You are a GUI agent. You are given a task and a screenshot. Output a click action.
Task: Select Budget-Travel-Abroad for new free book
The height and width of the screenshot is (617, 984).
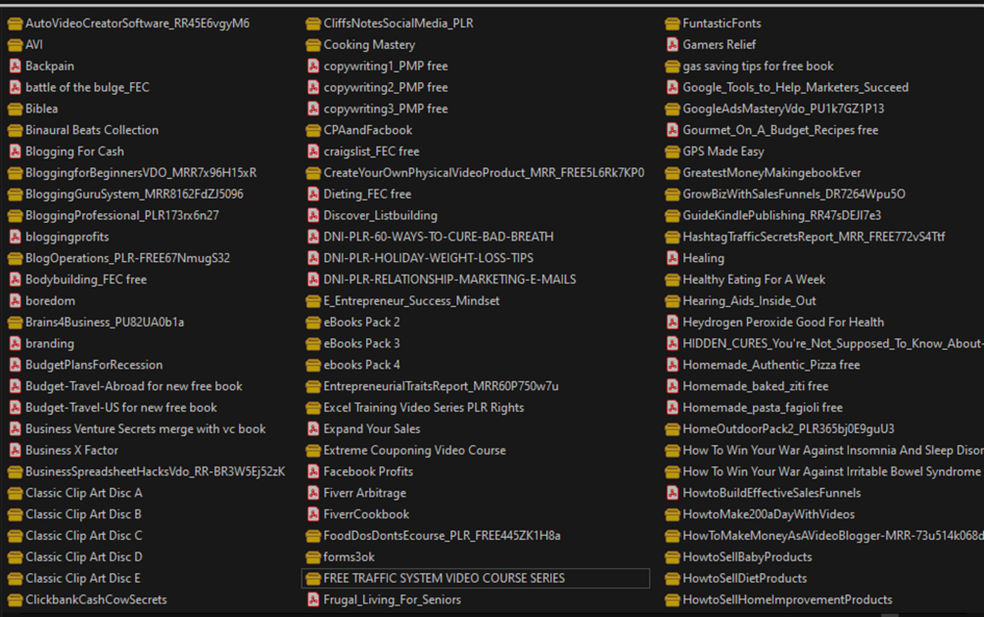(134, 386)
